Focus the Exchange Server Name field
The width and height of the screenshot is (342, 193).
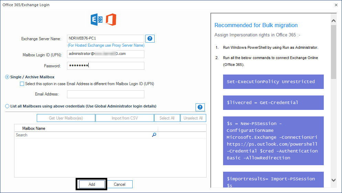tap(106, 38)
